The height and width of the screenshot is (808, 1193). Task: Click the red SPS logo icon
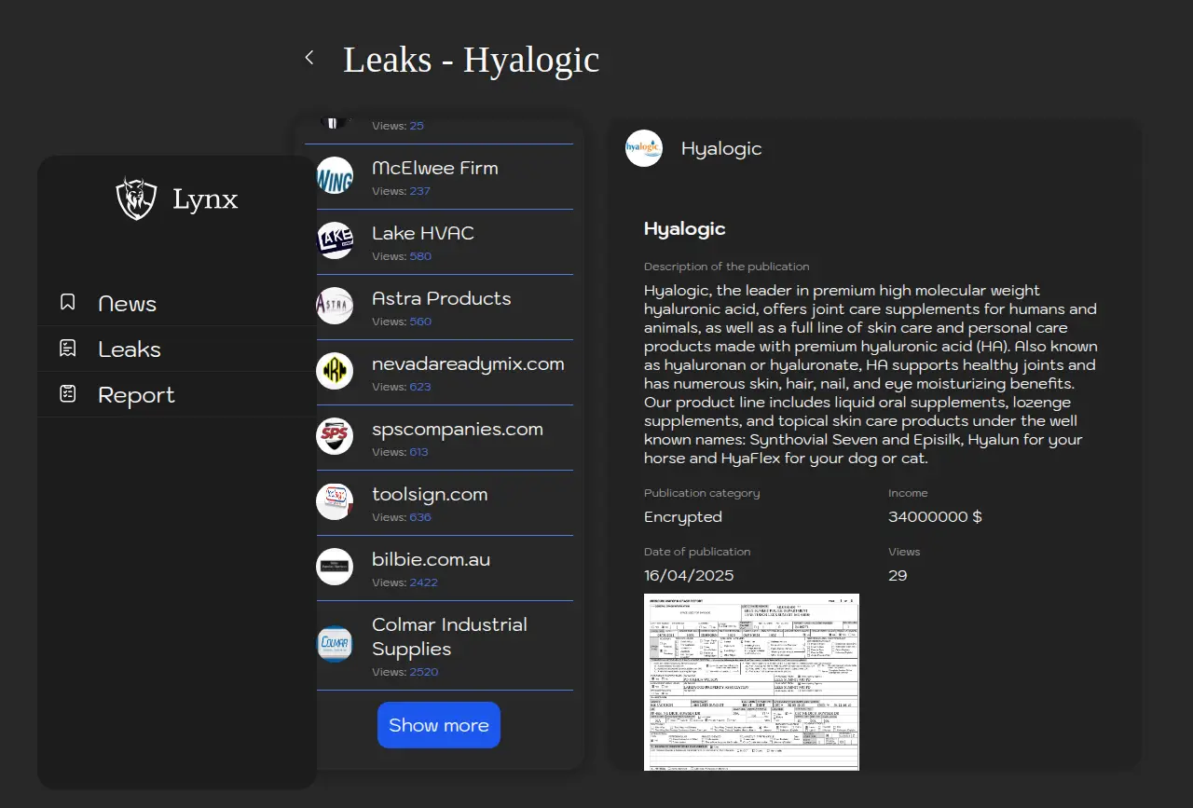(x=335, y=436)
